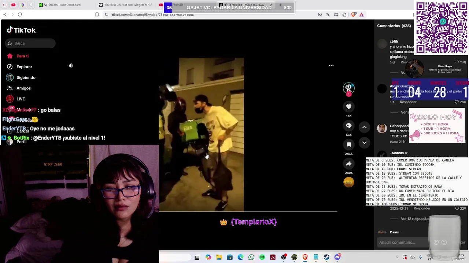Switch to The best ChatBot and Widgets tab
The image size is (469, 263).
(x=126, y=5)
